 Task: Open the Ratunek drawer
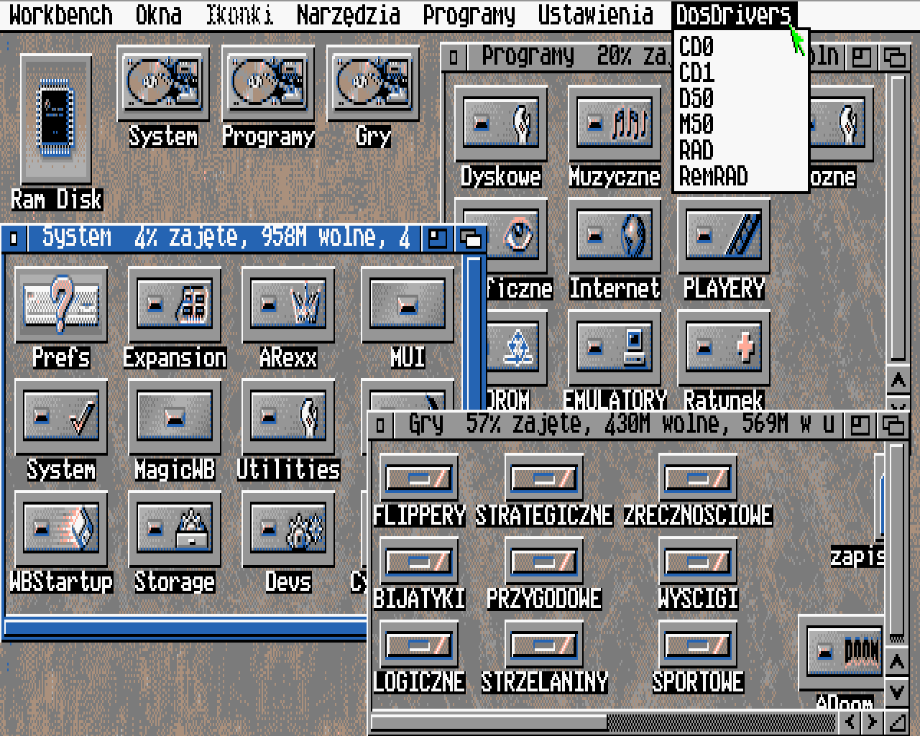coord(724,348)
